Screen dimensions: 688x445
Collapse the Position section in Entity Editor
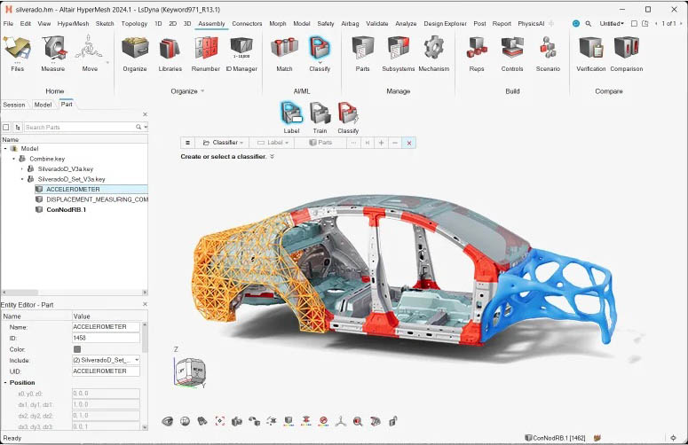[5, 382]
